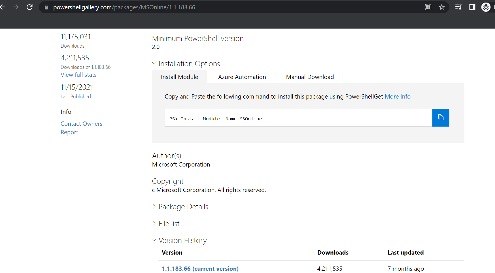Click the Microsoft Corporation author text
The width and height of the screenshot is (495, 273).
[181, 165]
